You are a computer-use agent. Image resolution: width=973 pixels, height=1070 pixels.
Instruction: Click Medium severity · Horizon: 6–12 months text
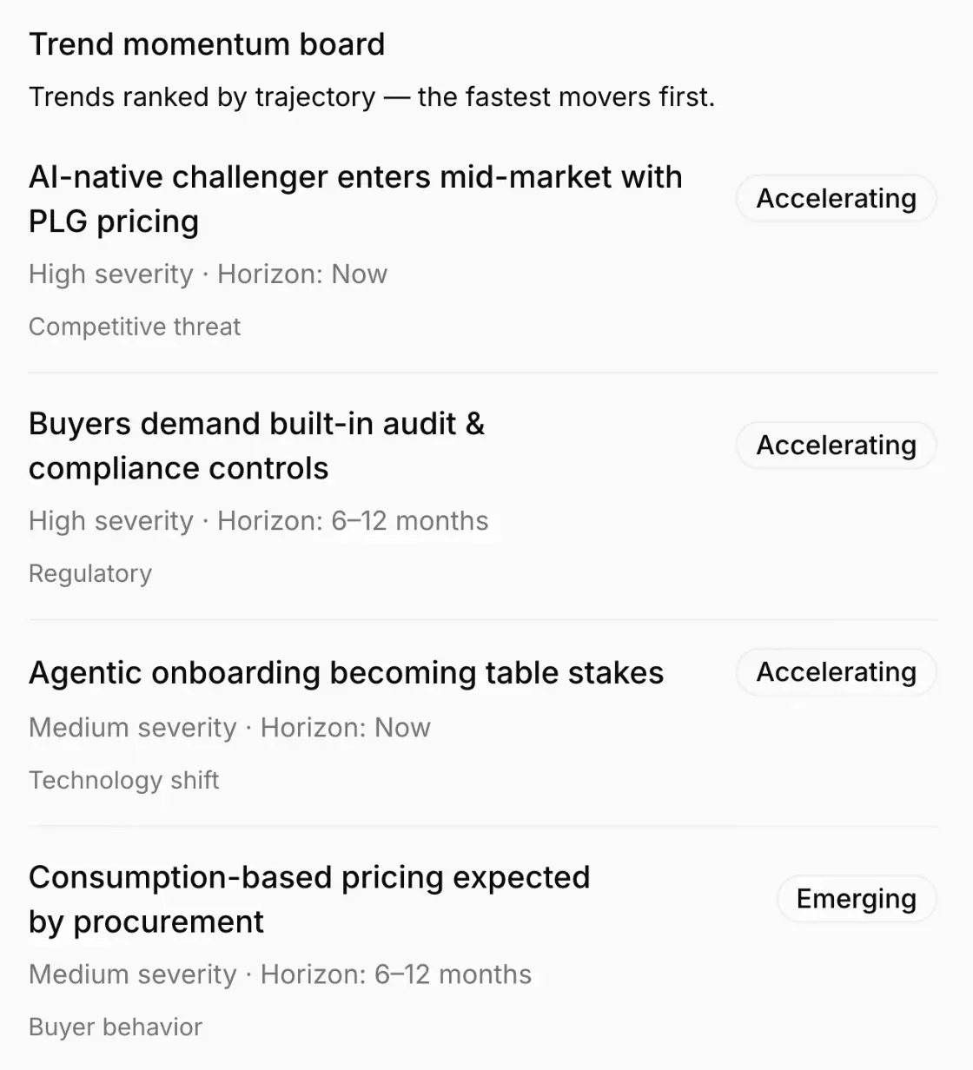280,974
